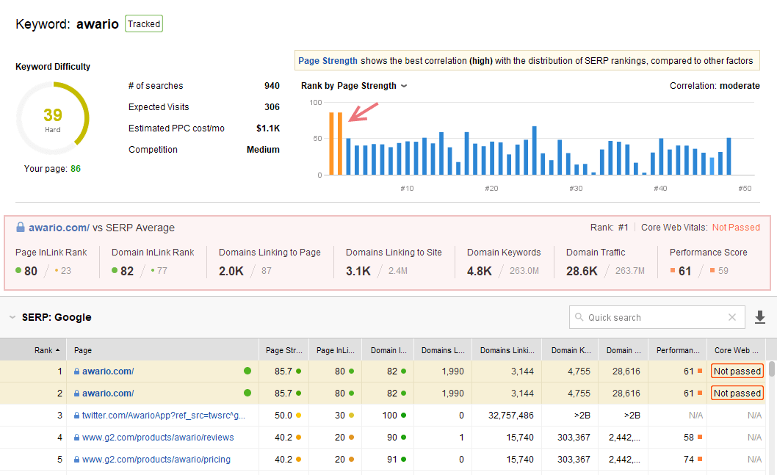777x475 pixels.
Task: Click the magnifier icon in Quick search
Action: [x=579, y=317]
